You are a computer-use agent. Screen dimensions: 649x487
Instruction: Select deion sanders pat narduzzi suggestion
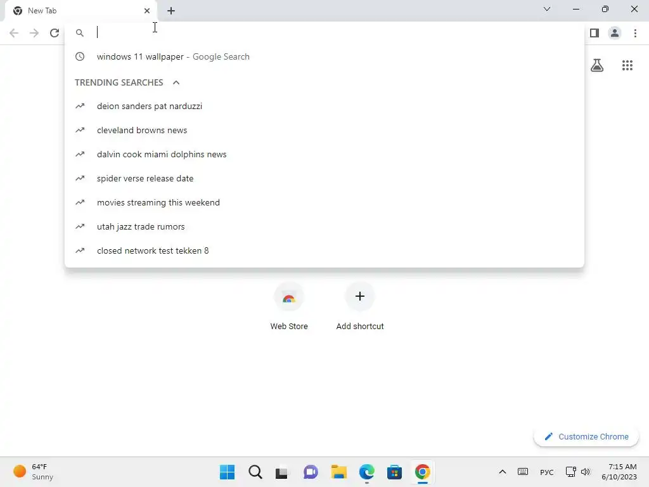(324, 106)
